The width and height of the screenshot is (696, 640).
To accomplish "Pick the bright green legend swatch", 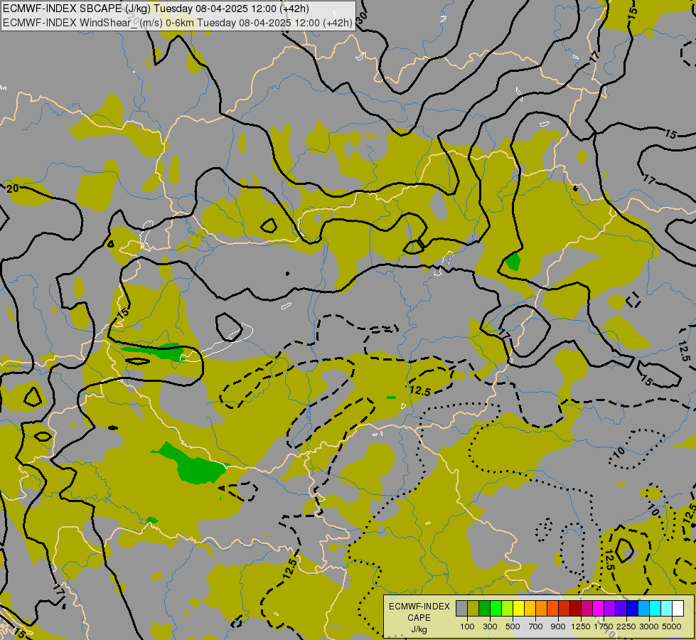I will 496,608.
